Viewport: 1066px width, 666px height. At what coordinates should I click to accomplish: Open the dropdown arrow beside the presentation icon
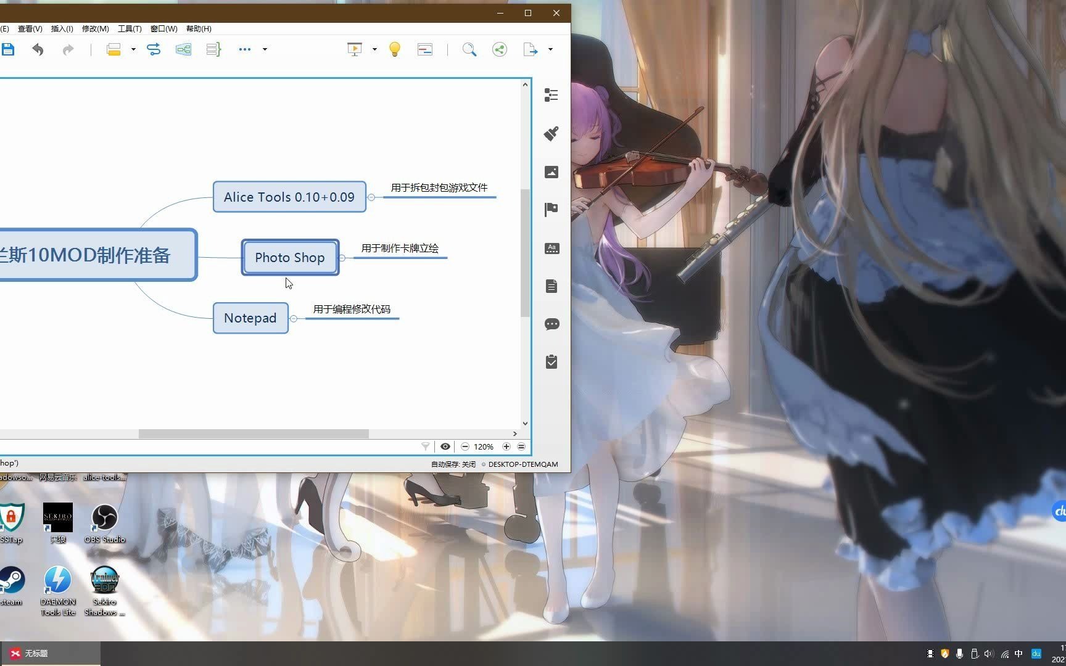coord(374,49)
